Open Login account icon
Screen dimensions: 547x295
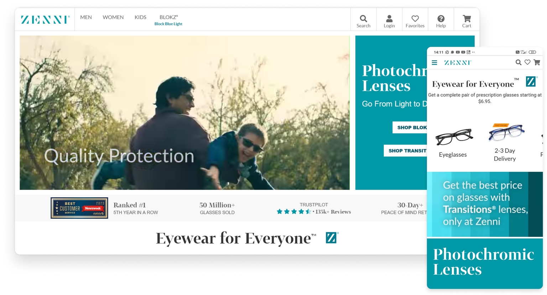click(389, 21)
